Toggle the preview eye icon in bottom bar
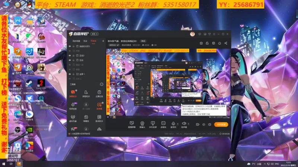Screen dimensions: 298x167 coord(203,124)
